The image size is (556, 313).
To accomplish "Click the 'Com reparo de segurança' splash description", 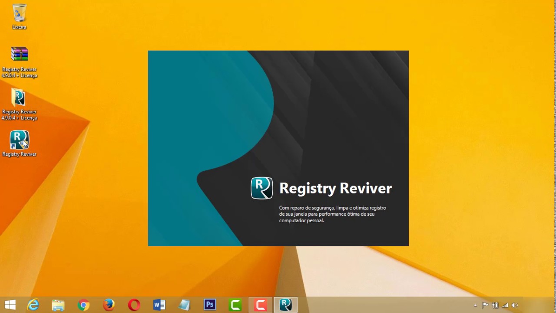I will [333, 214].
